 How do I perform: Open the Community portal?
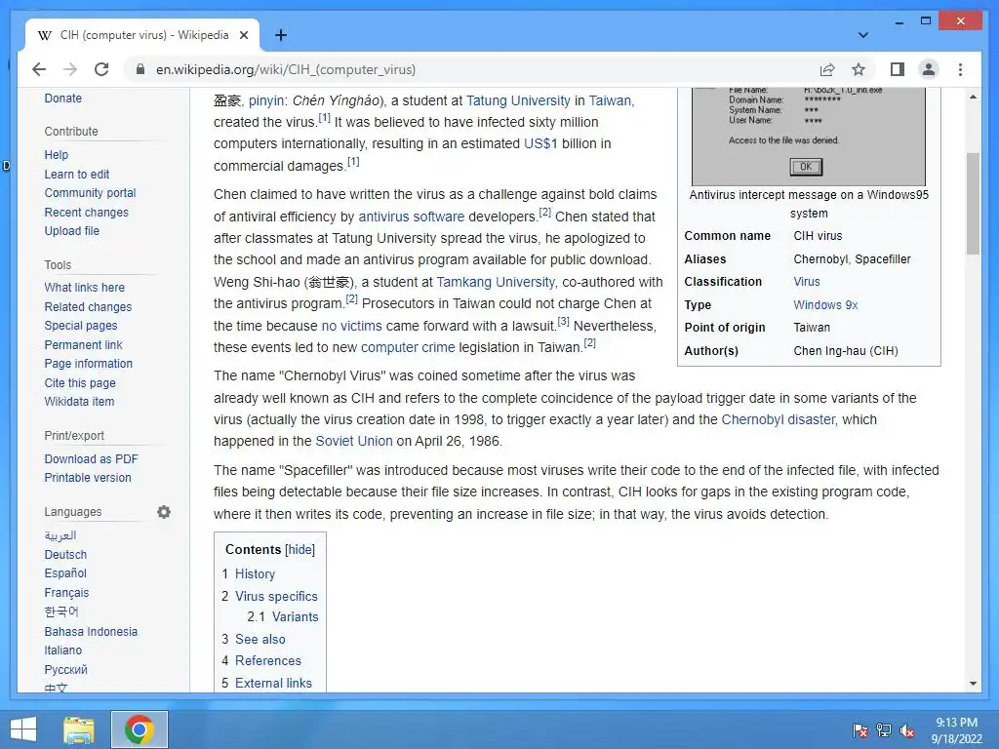point(90,193)
